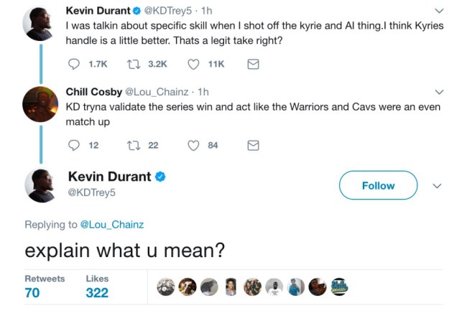The width and height of the screenshot is (467, 313).
Task: Expand options chevron on Chill Cosby tweet
Action: click(440, 92)
